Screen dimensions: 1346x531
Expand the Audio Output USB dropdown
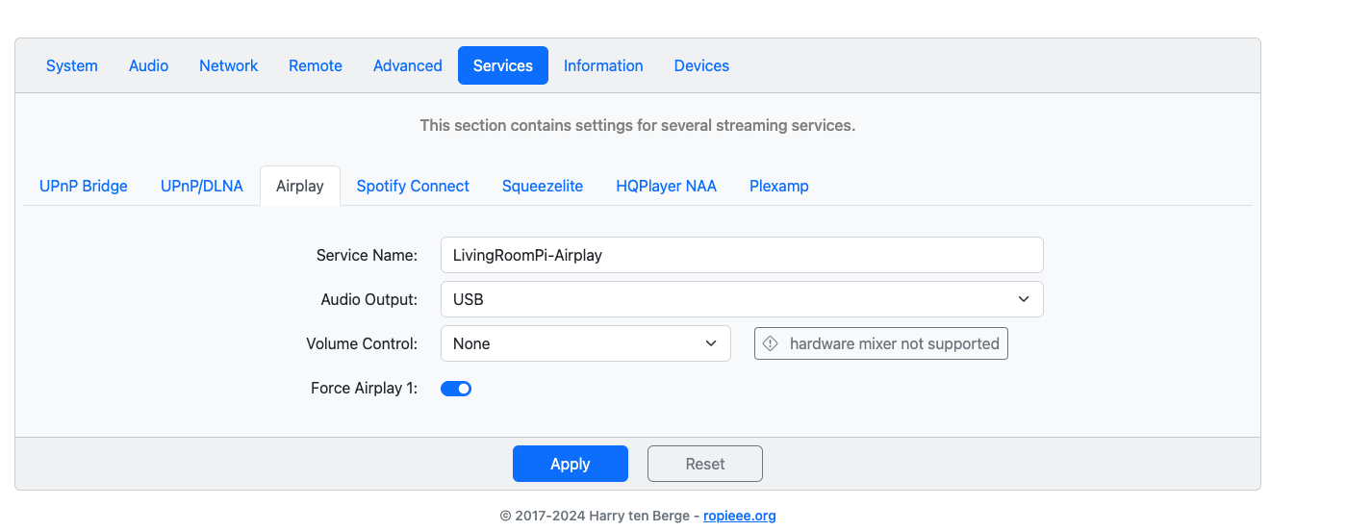(742, 299)
